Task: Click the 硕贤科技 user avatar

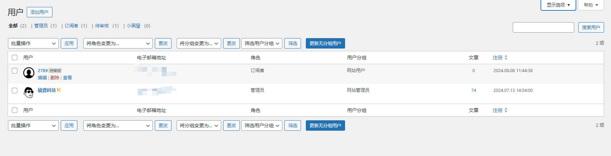Action: pos(28,93)
